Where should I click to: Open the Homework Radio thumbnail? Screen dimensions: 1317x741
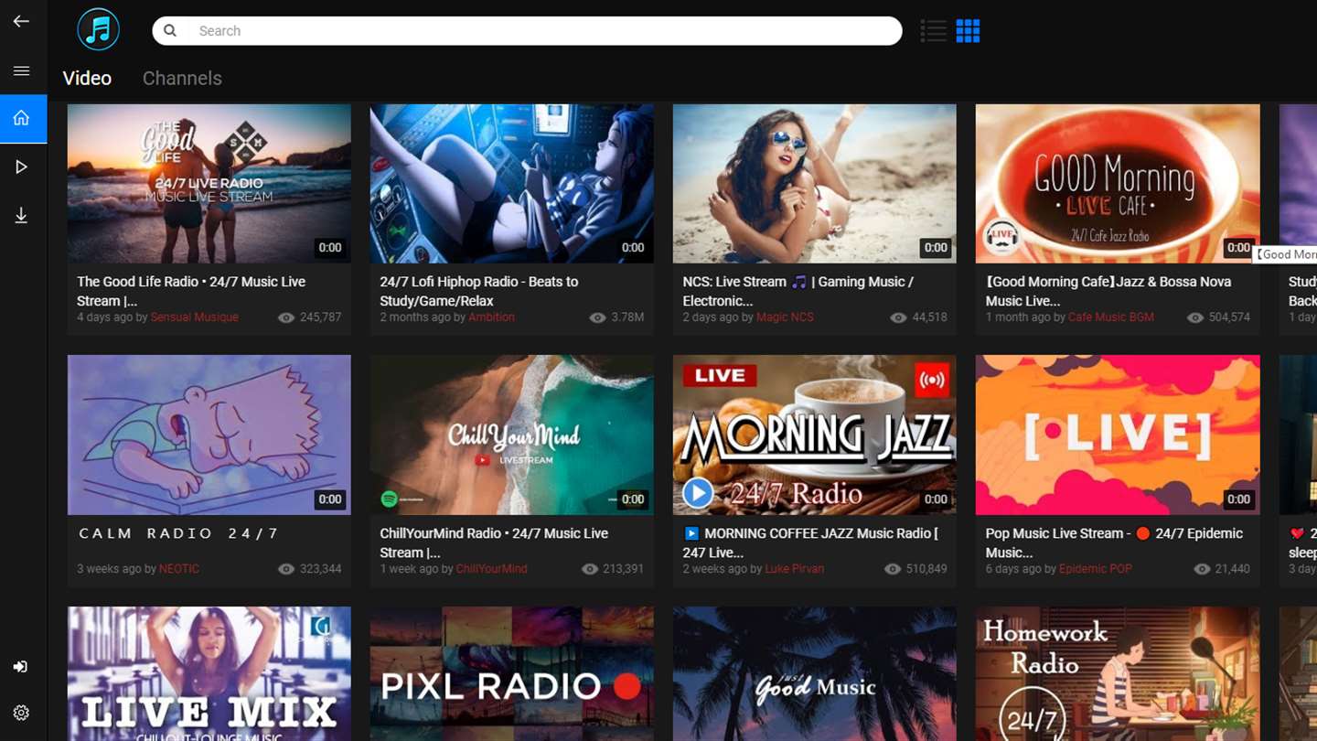click(x=1118, y=674)
